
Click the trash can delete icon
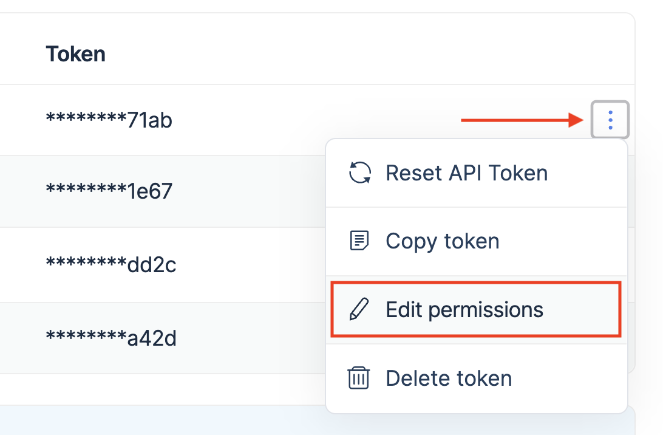coord(359,378)
